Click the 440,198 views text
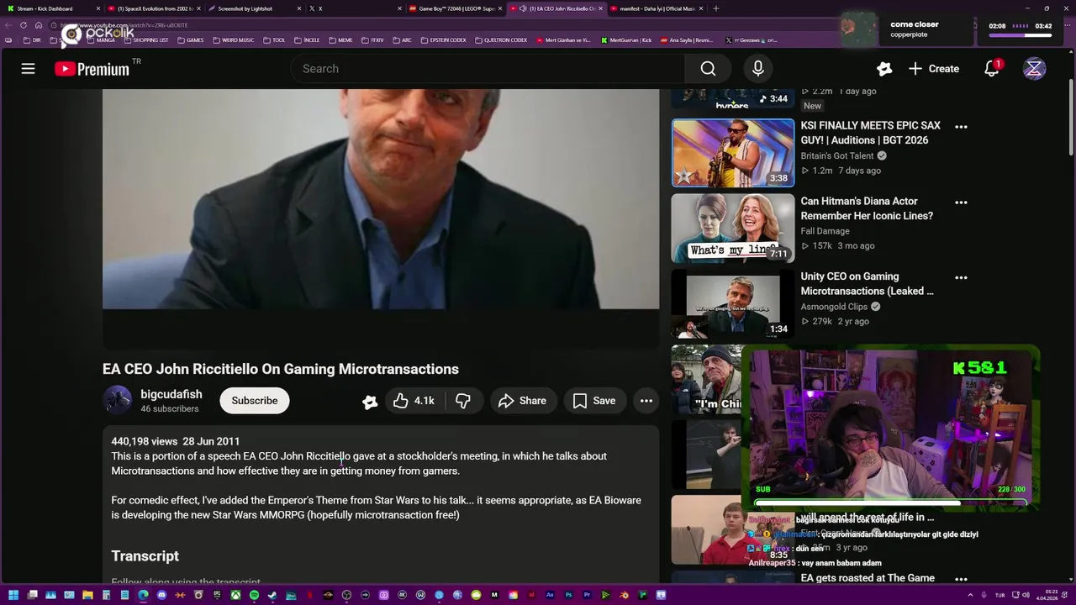 (145, 441)
